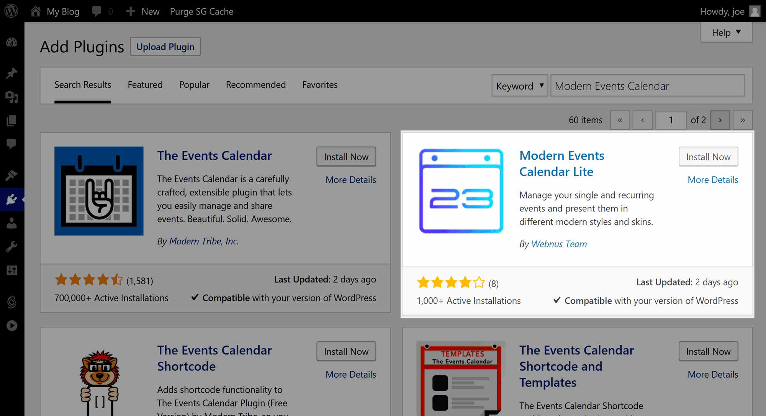
Task: Select the Posts pin icon in sidebar
Action: click(11, 73)
